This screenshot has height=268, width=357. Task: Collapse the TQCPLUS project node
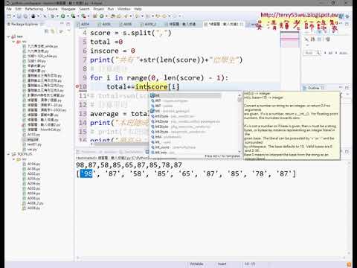click(9, 154)
